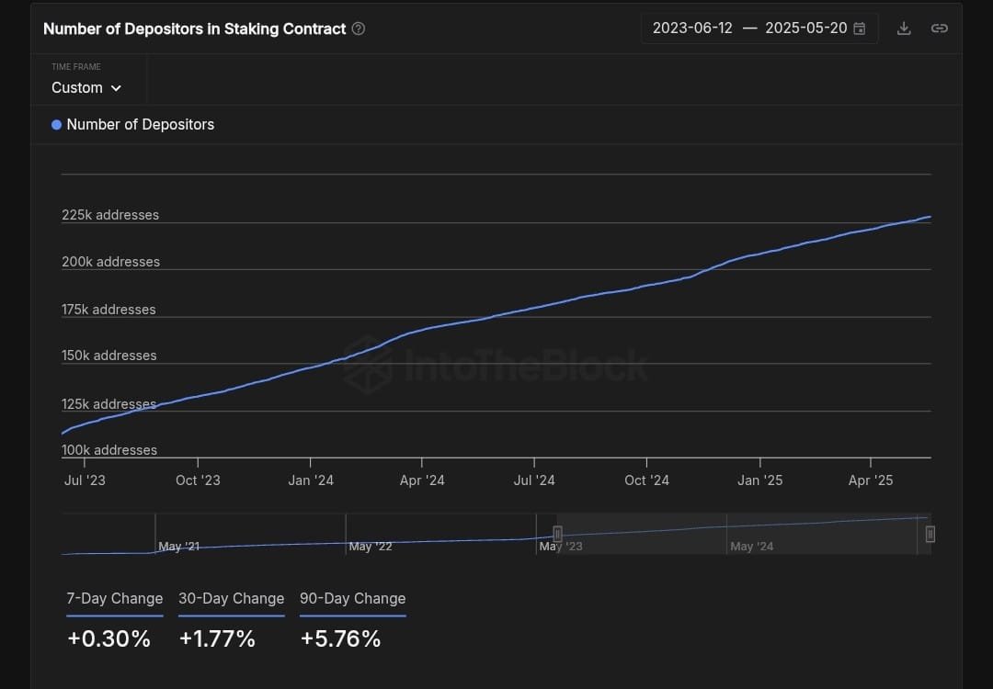
Task: Open the help tooltip icon beside chart title
Action: point(359,28)
